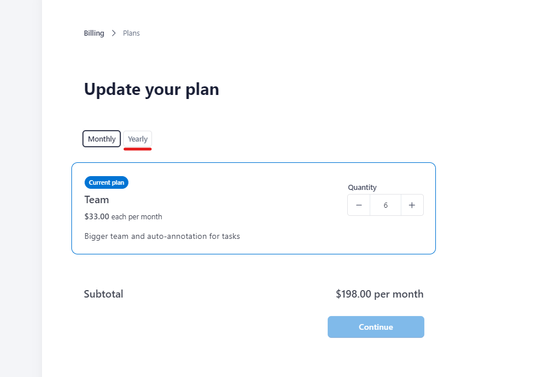Click the gray left sidebar strip

[x=21, y=188]
